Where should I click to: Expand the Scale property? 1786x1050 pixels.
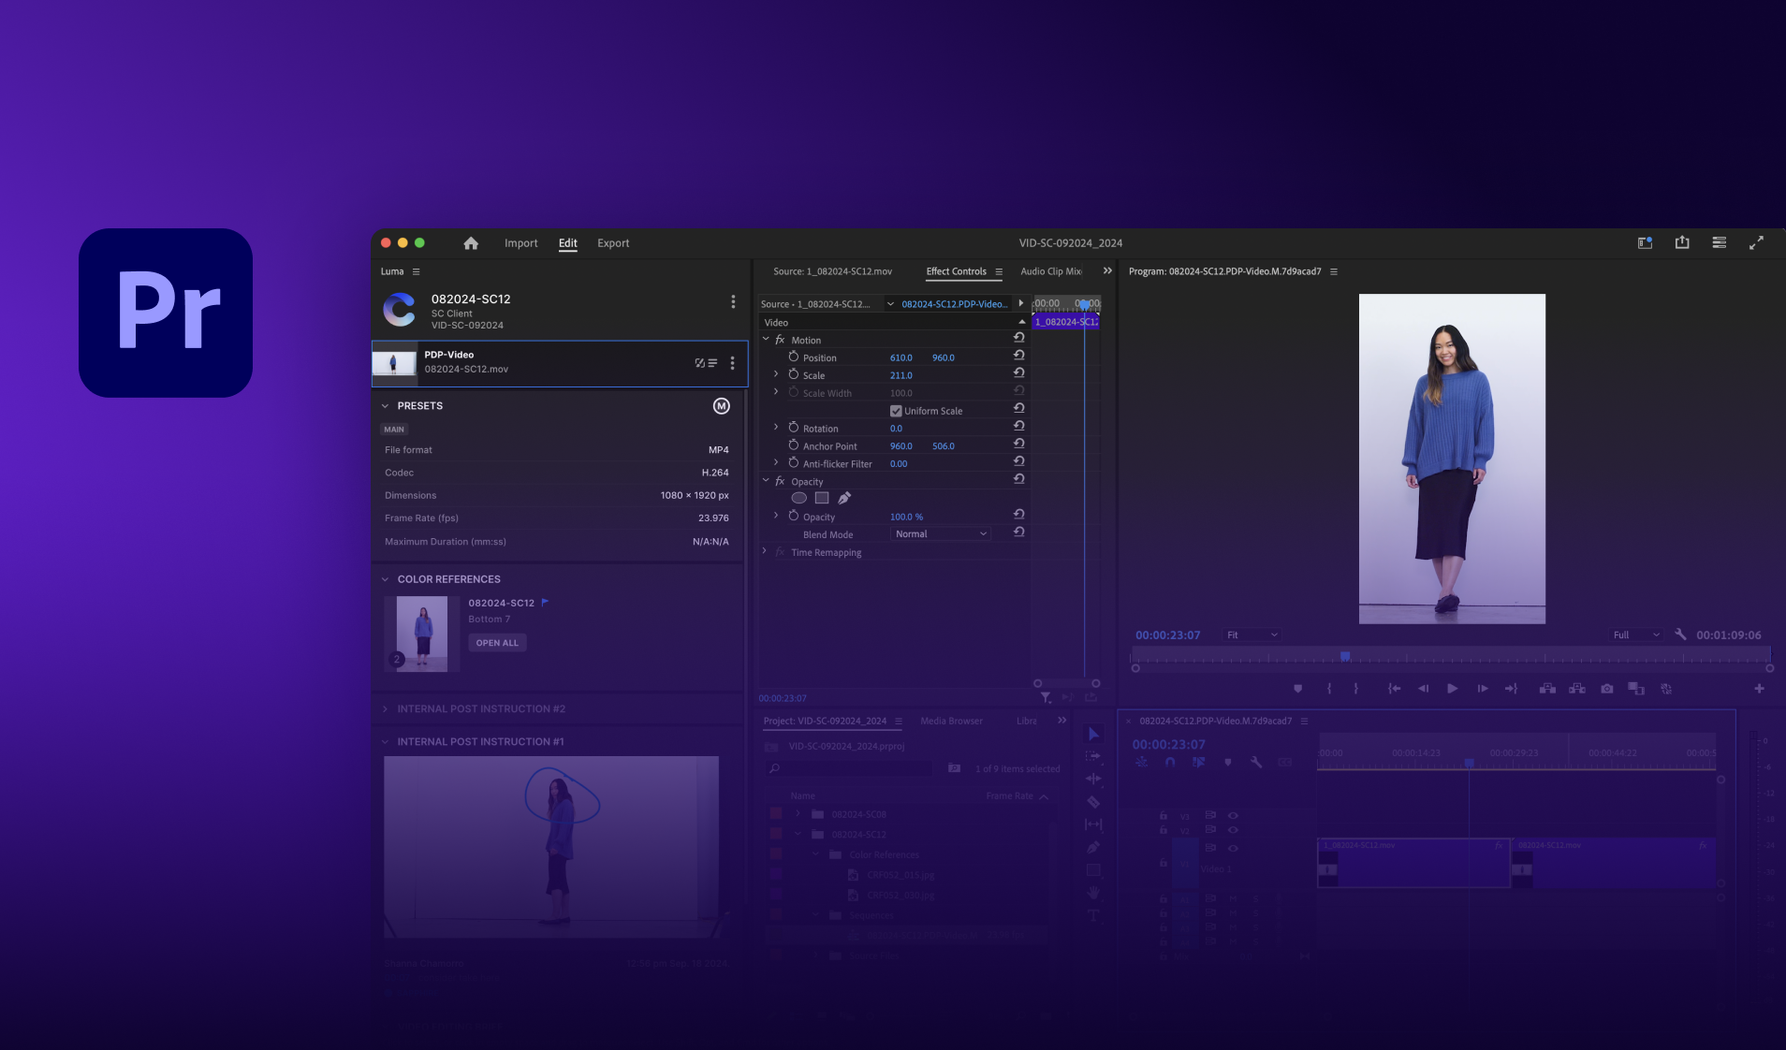[x=776, y=374]
